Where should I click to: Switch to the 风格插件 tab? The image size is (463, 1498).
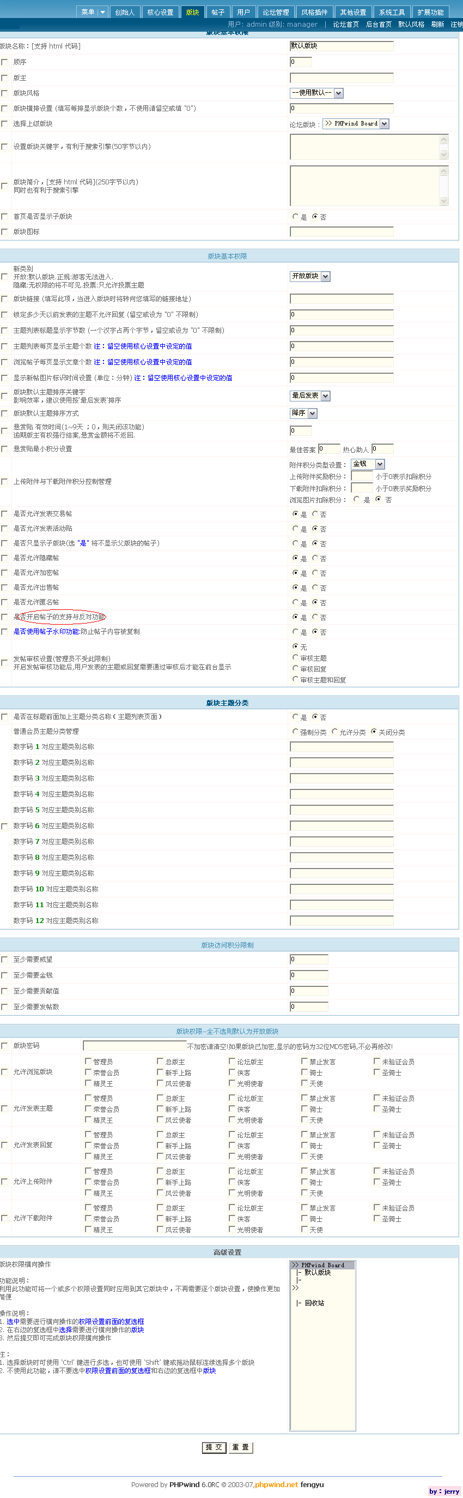point(314,12)
